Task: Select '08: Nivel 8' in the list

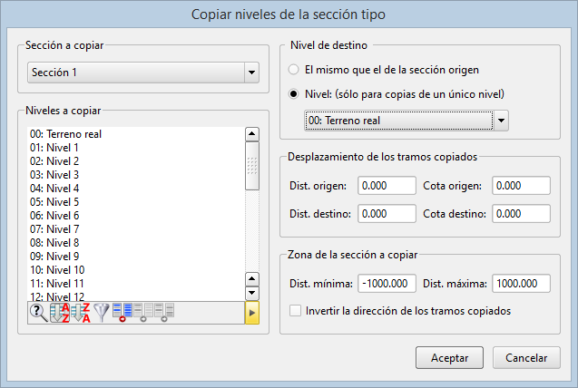Action: point(136,243)
